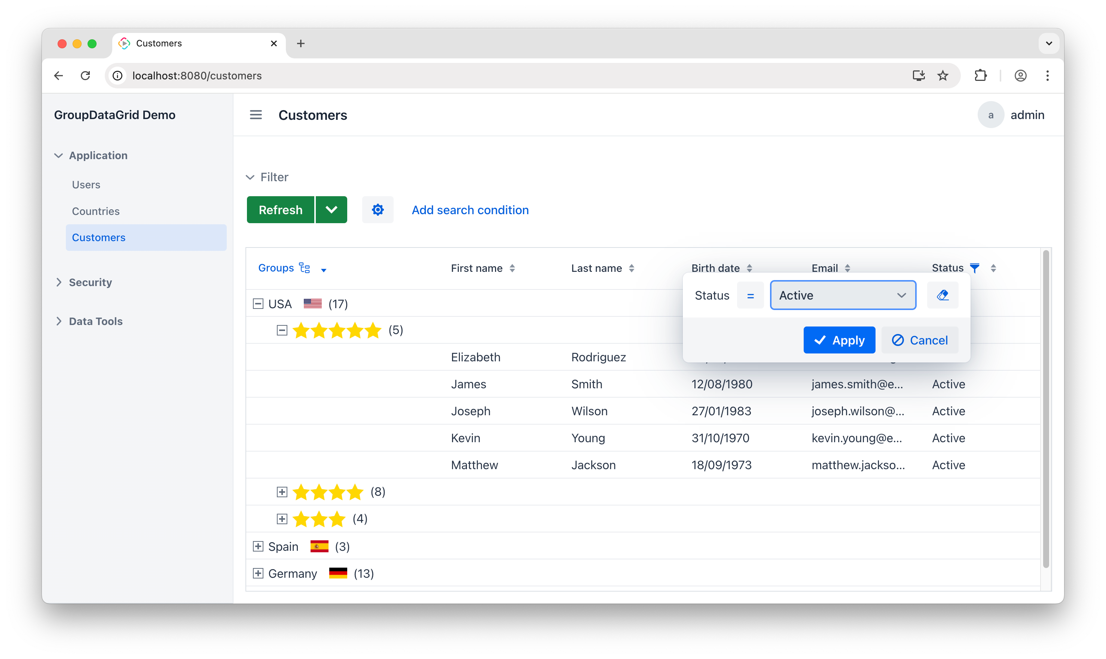Click the eraser clear-value icon in filter popup

point(942,295)
